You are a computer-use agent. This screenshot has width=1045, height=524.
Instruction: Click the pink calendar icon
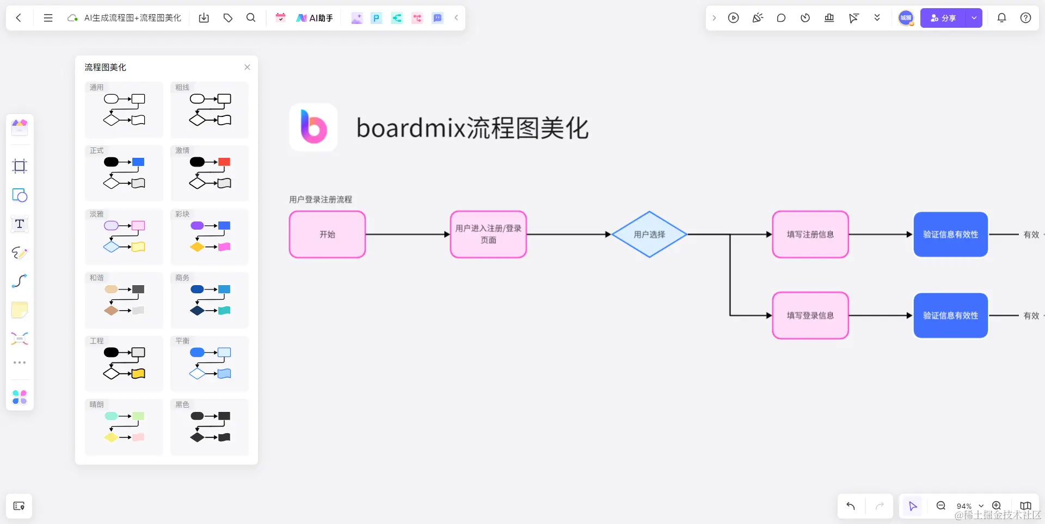point(280,18)
